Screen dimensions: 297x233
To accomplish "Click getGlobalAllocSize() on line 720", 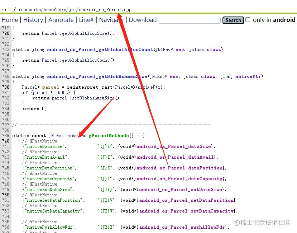I will tap(87, 33).
